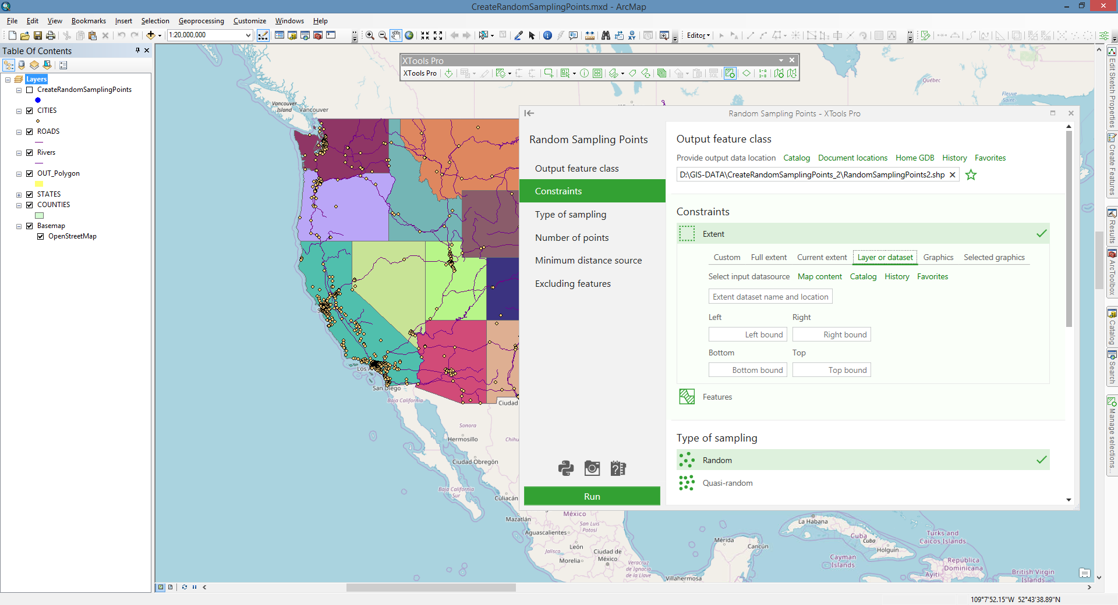
Task: Click the Open document folder icon
Action: 25,35
